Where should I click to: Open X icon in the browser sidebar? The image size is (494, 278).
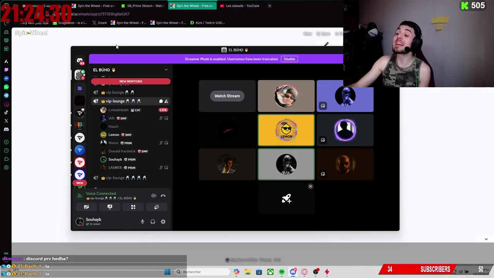tap(6, 121)
